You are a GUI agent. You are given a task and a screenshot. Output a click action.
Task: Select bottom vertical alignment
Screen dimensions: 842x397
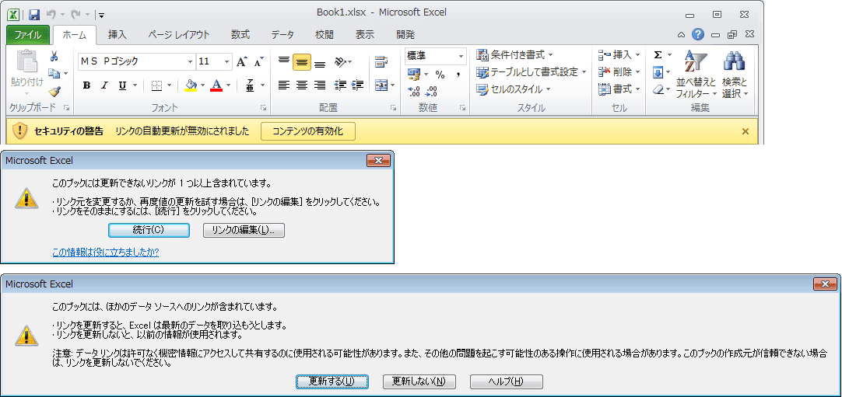tap(320, 61)
